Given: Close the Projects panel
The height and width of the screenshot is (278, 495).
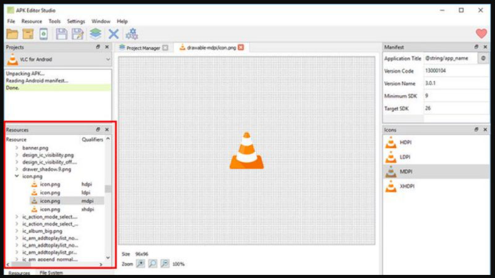Looking at the screenshot, I should pos(107,47).
